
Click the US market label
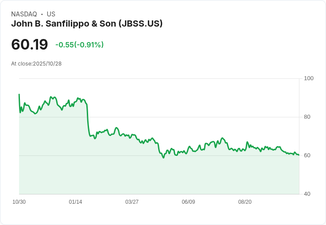click(x=51, y=14)
